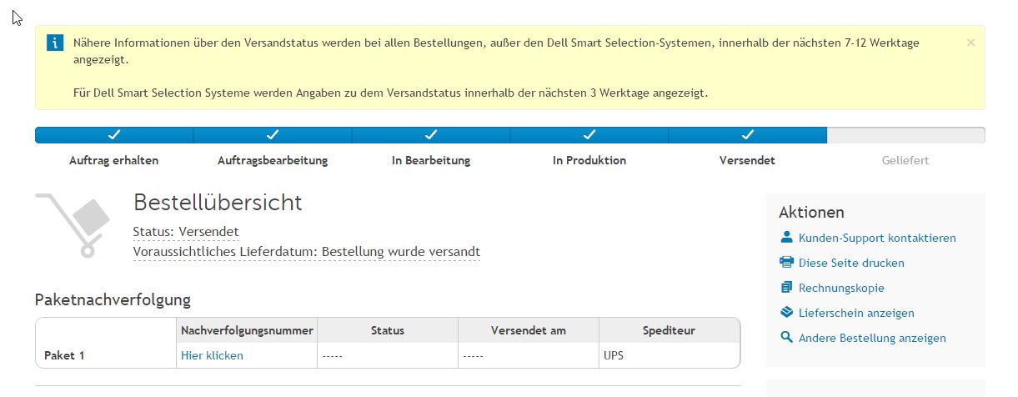Viewport: 1018px width, 397px height.
Task: Click the Rechnungskopie document icon
Action: tap(786, 288)
